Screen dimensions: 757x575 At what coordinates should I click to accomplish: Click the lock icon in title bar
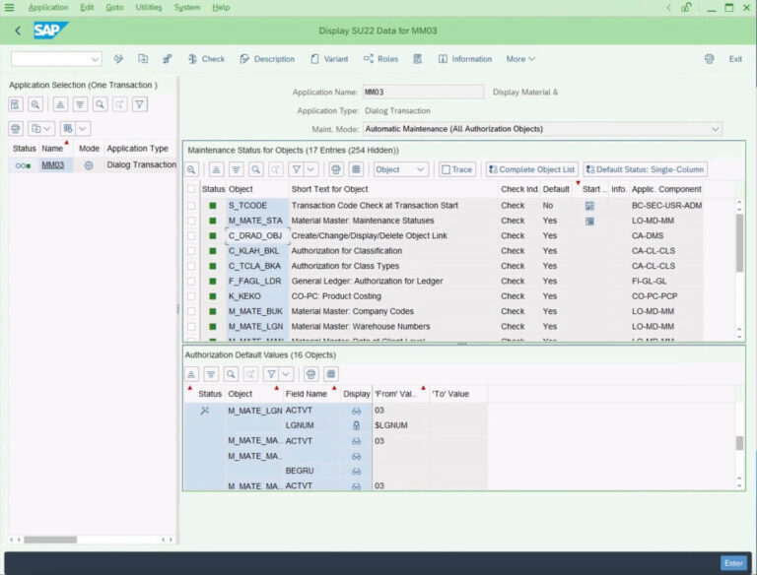686,7
